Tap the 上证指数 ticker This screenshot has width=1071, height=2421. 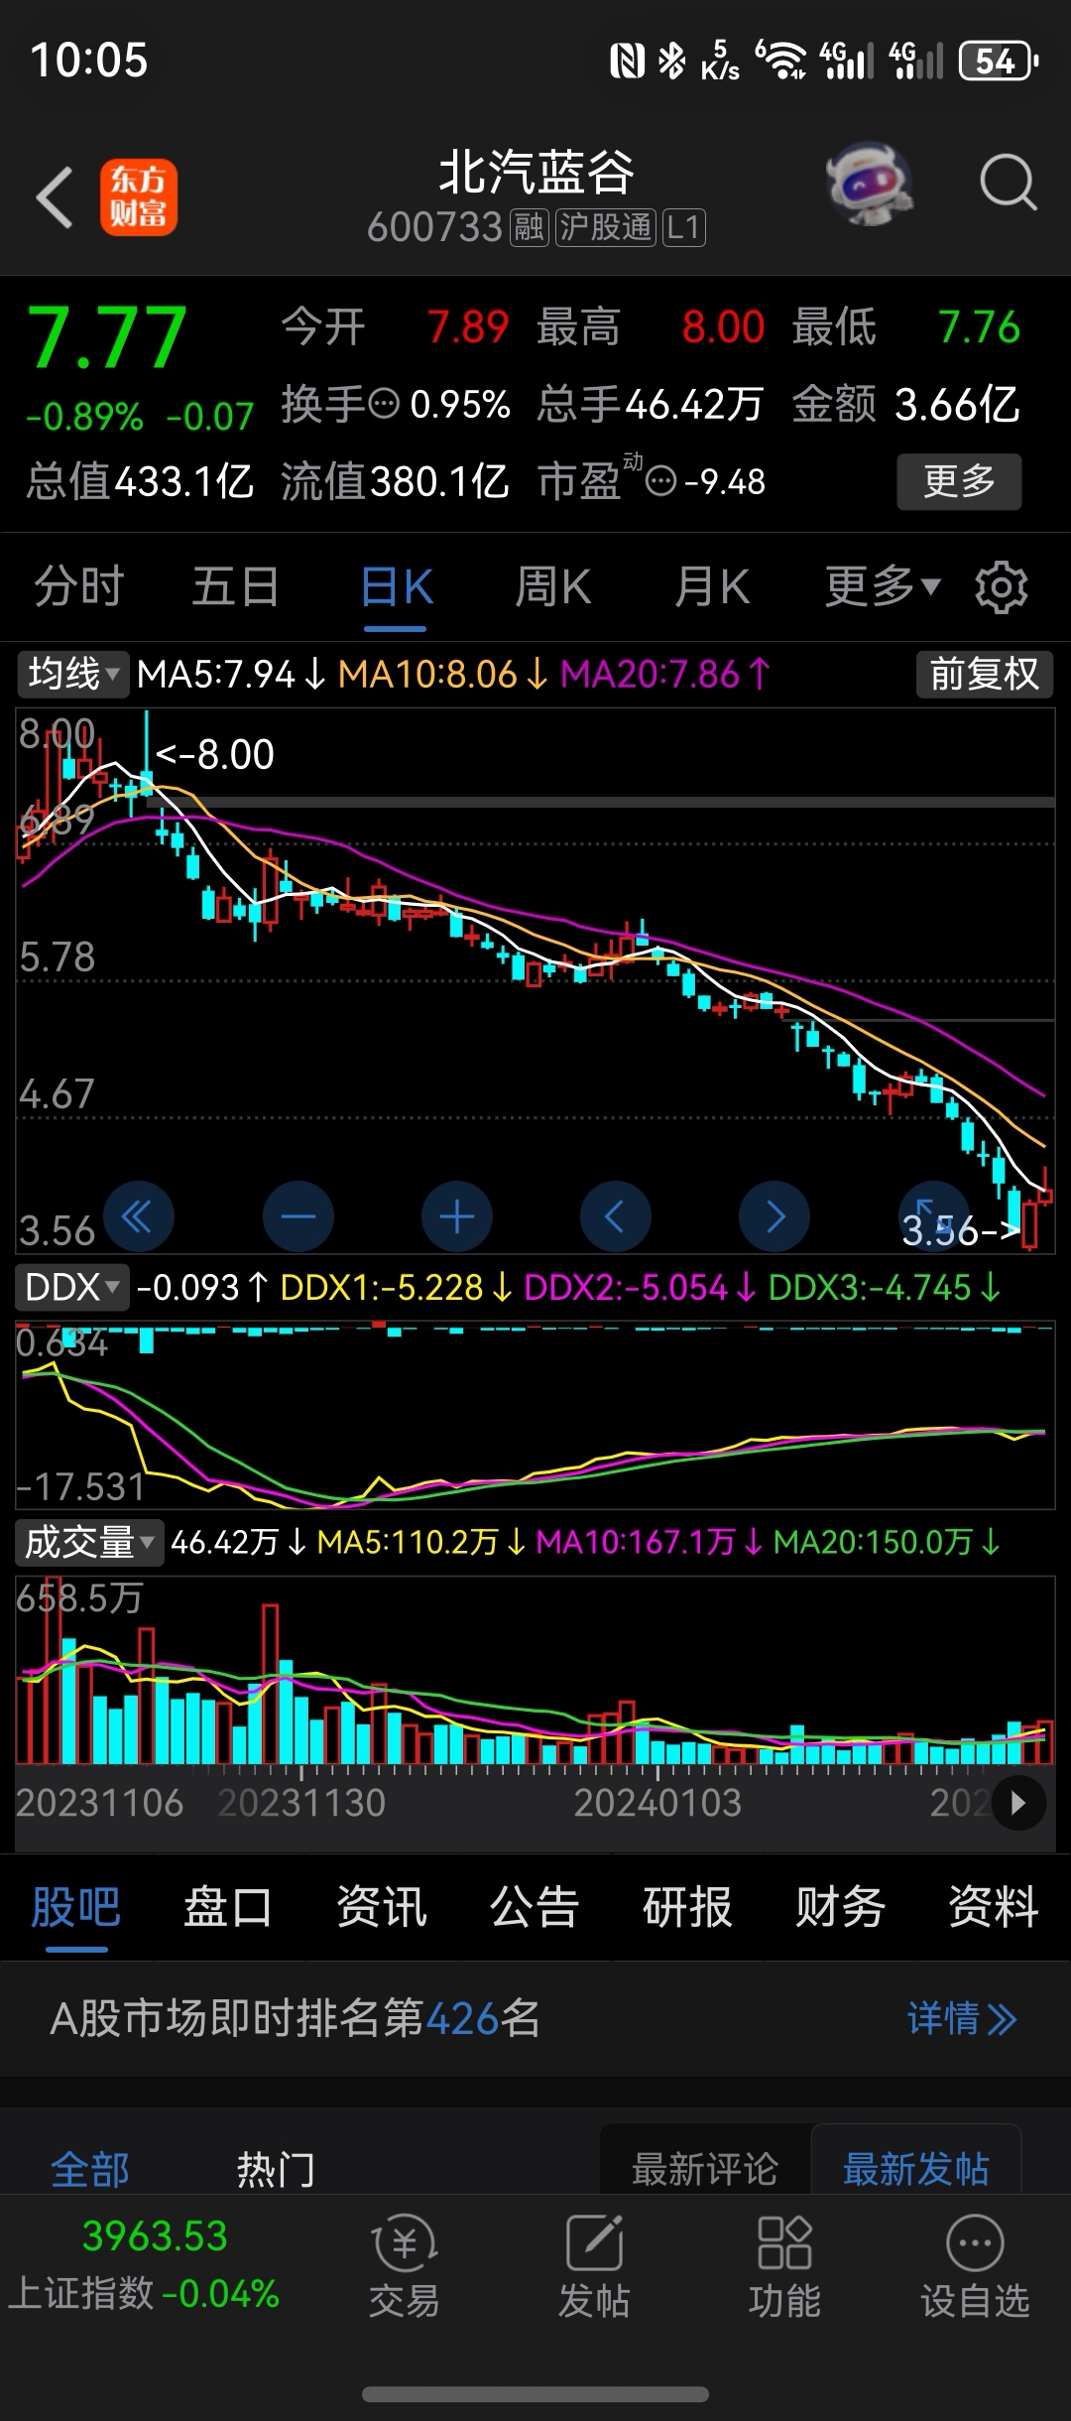[x=145, y=2264]
